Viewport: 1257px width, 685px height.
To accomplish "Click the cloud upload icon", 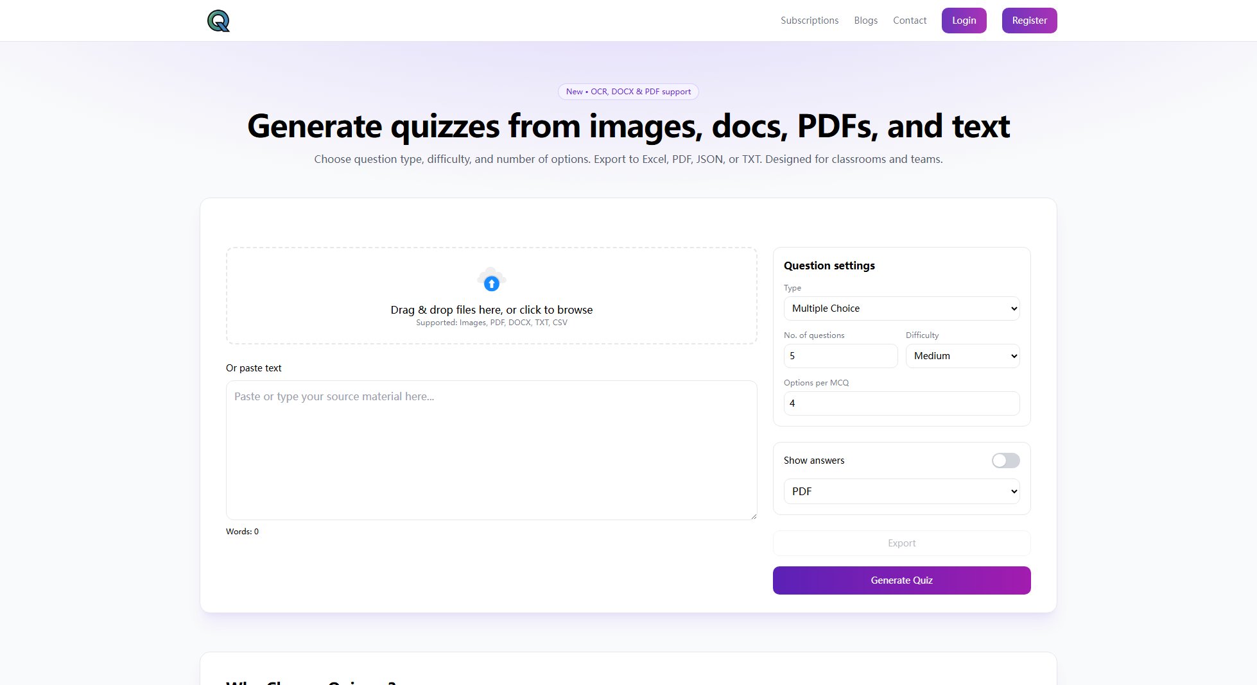I will tap(491, 280).
